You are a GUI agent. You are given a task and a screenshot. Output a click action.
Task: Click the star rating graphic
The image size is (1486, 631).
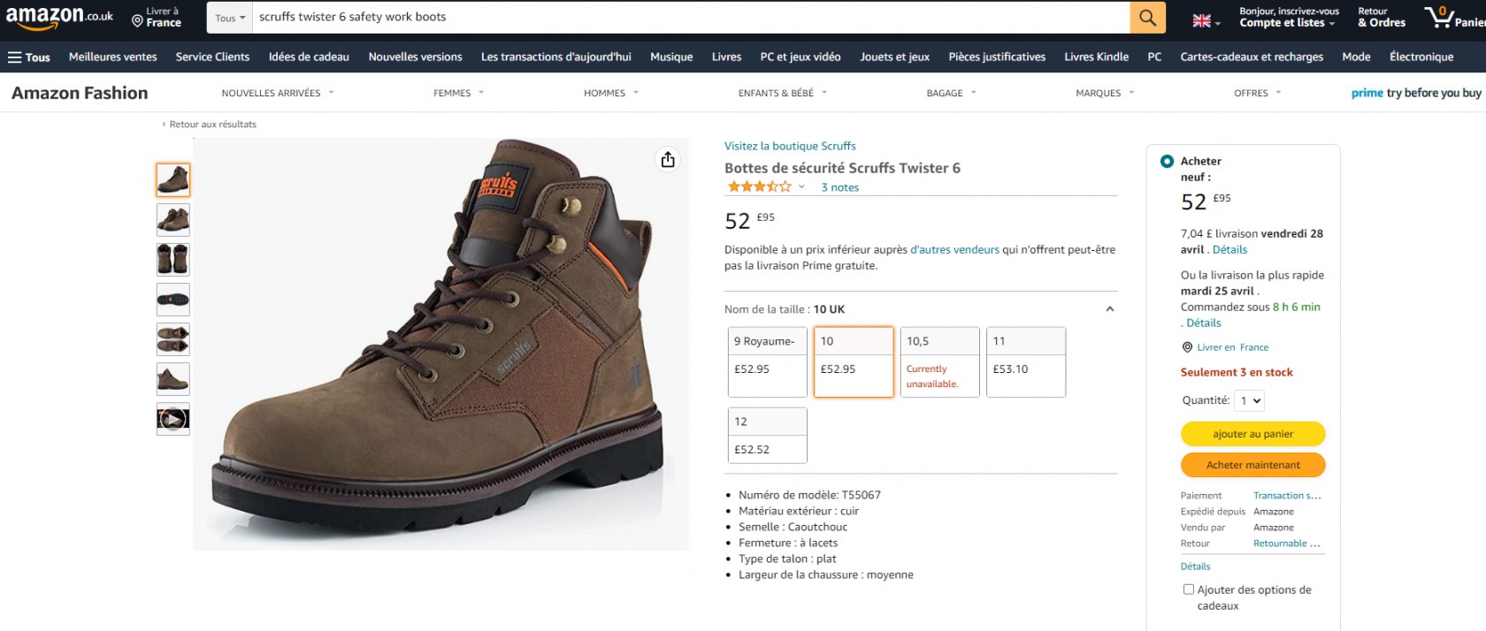(x=759, y=187)
